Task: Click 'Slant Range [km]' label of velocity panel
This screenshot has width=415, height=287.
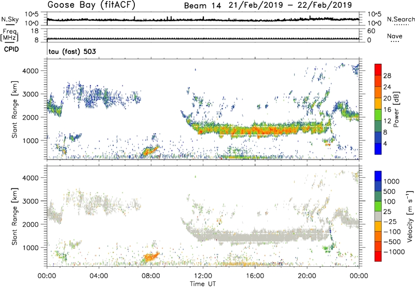Action: [15, 217]
